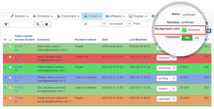The image size is (214, 109).
Task: Set Published to Yes
Action: click(x=187, y=38)
